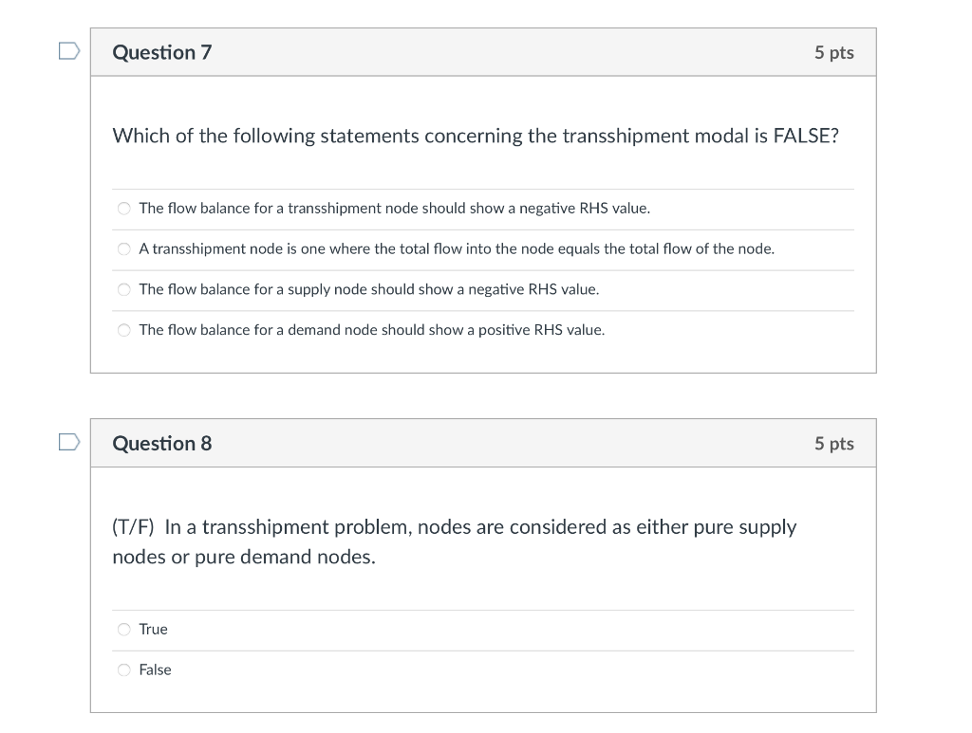Click the Question 7 prompt about FALSE statement
Image resolution: width=972 pixels, height=733 pixels.
pos(476,136)
